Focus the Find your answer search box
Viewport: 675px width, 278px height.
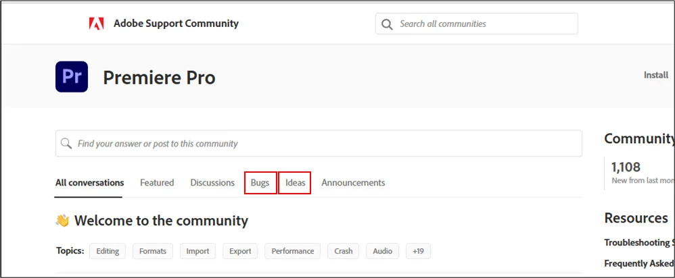pos(319,144)
